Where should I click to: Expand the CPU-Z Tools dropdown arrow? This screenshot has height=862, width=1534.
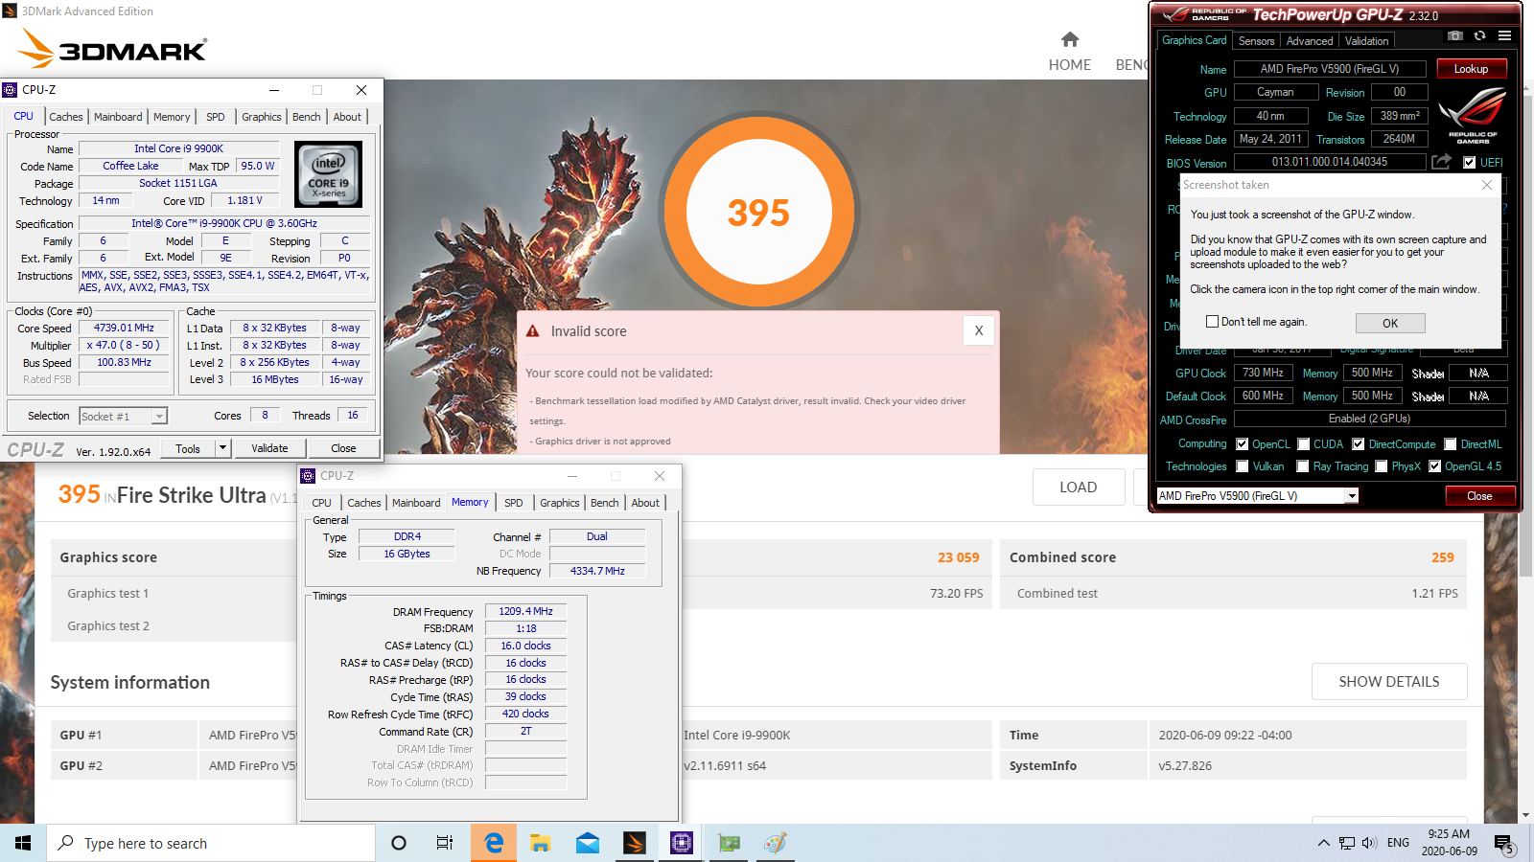pos(222,448)
